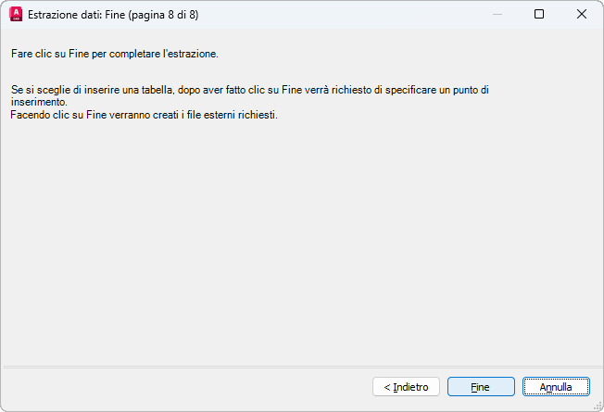Click the AutoCAD icon in title bar
Screen dimensions: 604x412
pyautogui.click(x=15, y=14)
